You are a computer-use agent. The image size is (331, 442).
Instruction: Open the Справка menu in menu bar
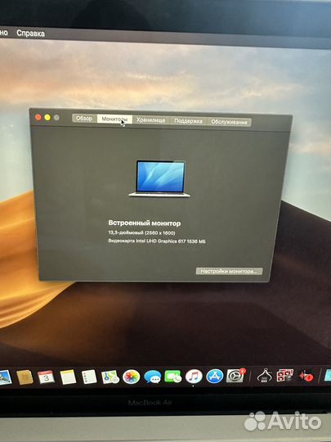pyautogui.click(x=30, y=34)
